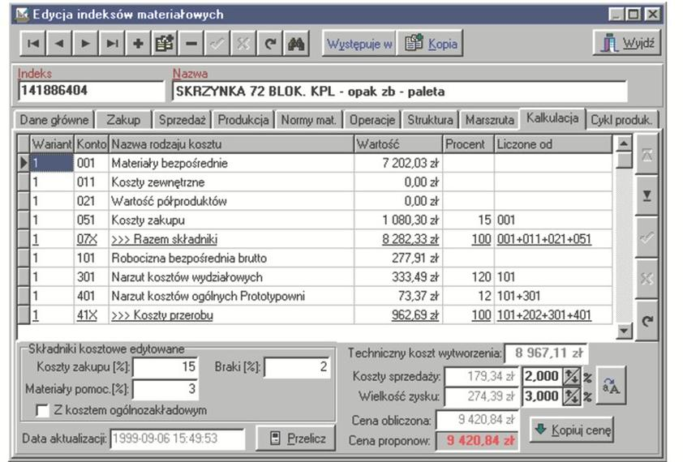Go to the next record
This screenshot has height=462, width=683.
[85, 44]
